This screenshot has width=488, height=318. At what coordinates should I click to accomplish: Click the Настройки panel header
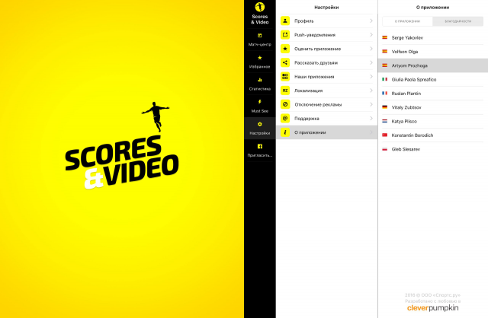coord(326,7)
